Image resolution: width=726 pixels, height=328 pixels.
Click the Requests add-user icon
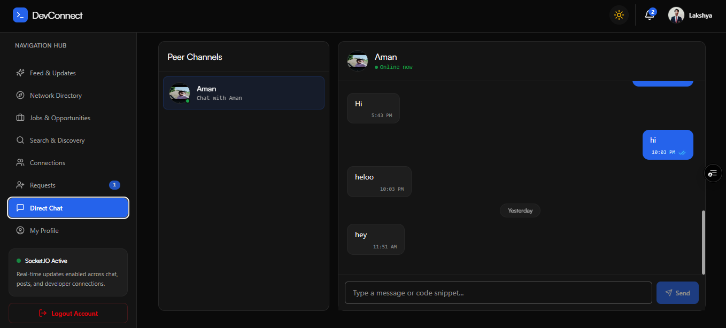(x=20, y=185)
